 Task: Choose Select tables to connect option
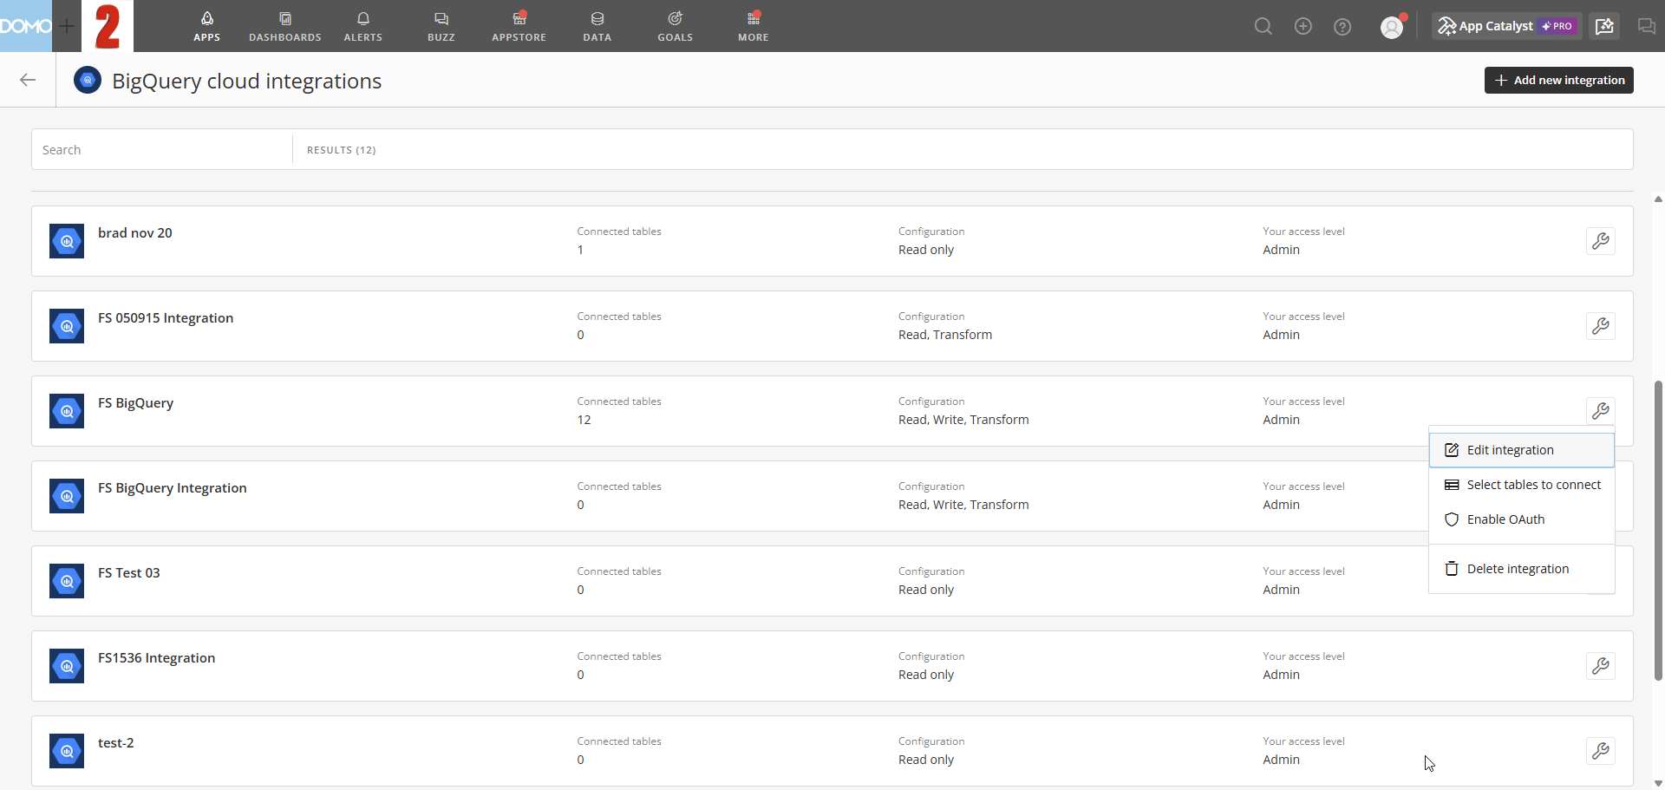[x=1521, y=485]
